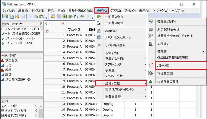207x119 pixels.
Task: Click the rows panel scrollbar up arrow
Action: tap(41, 107)
